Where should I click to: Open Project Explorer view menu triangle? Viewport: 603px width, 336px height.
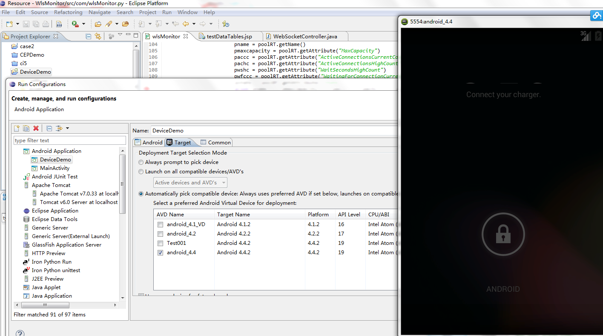120,35
